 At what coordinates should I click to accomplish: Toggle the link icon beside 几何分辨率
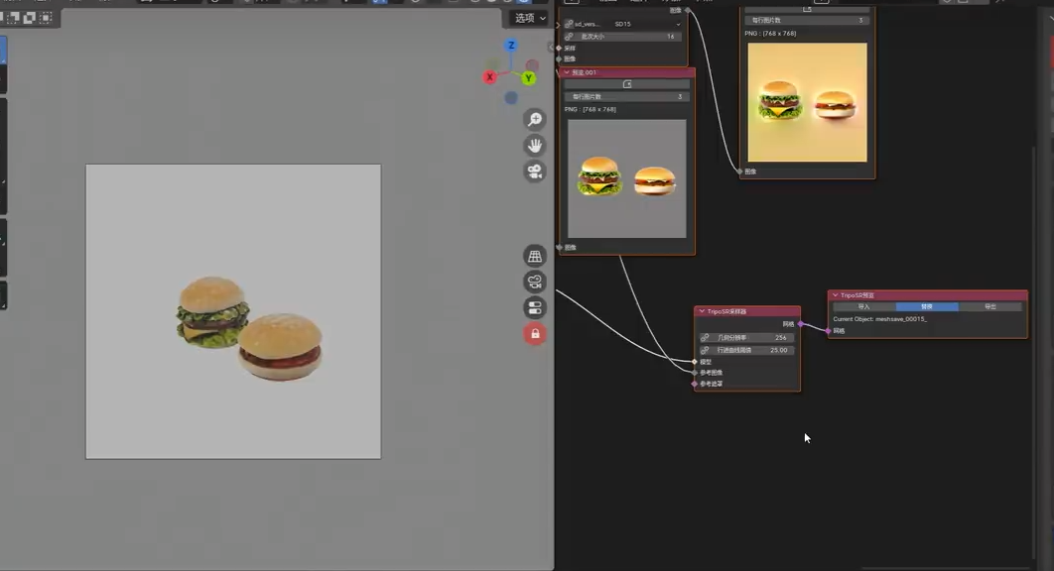(704, 337)
